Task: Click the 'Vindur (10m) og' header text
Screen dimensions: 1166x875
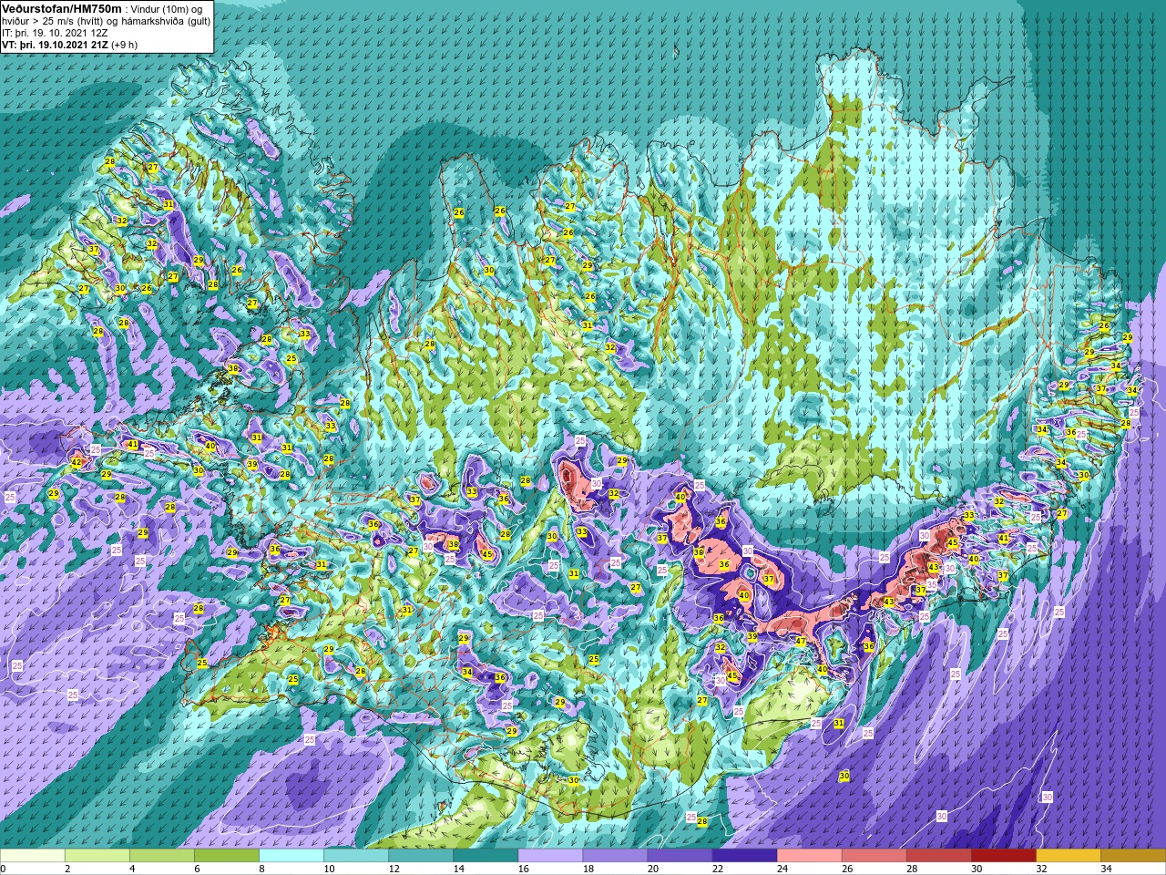Action: tap(166, 8)
